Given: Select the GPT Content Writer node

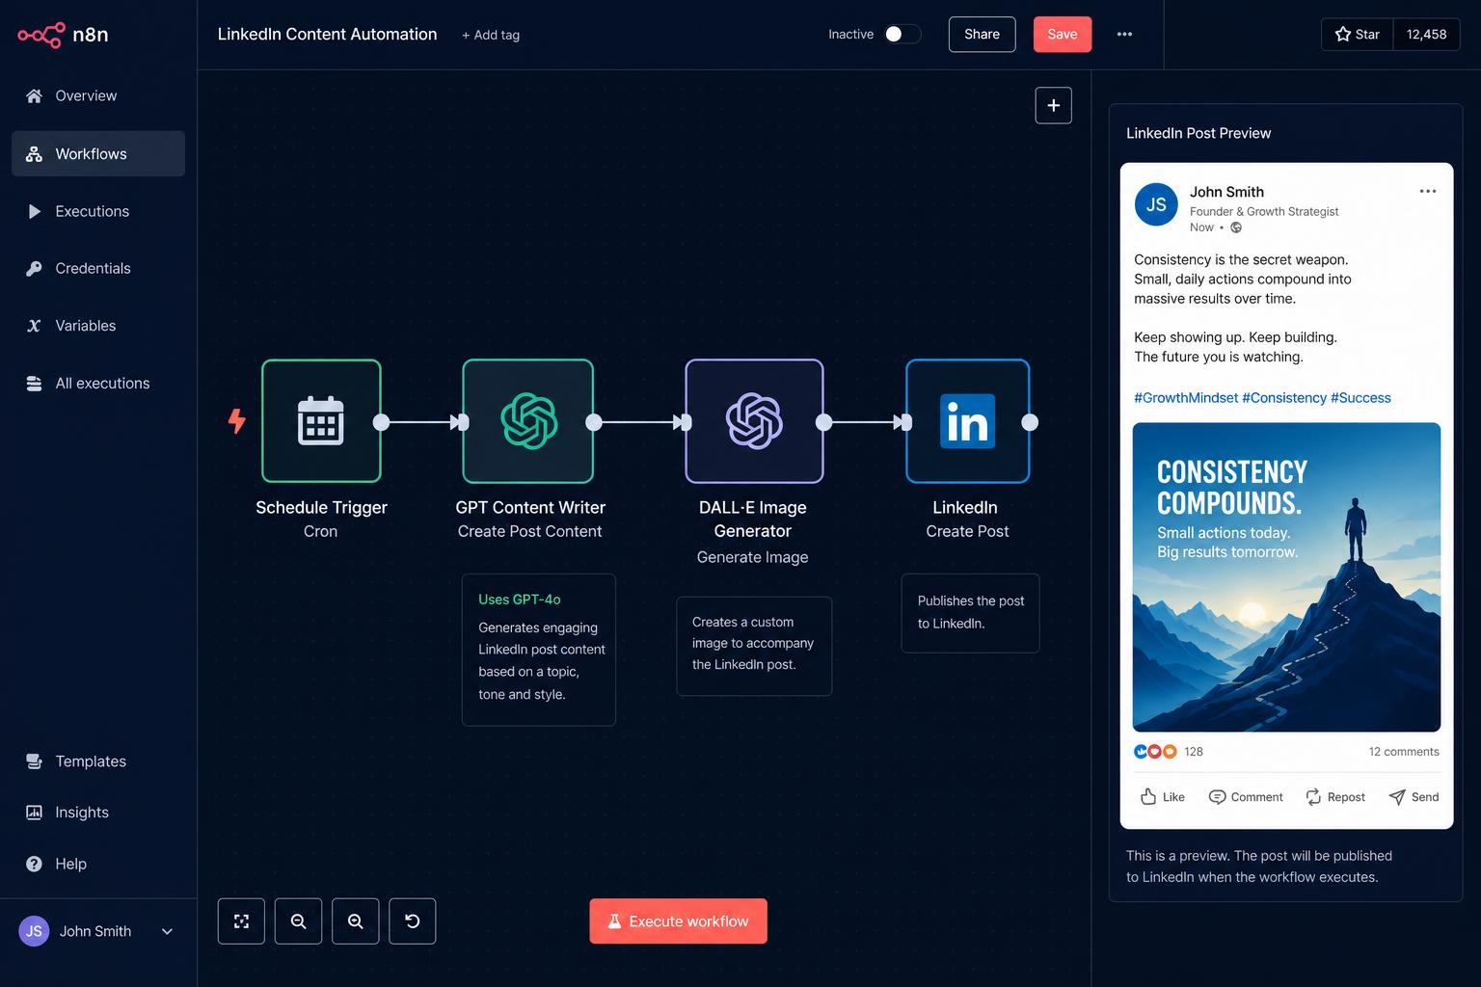Looking at the screenshot, I should click(x=528, y=421).
